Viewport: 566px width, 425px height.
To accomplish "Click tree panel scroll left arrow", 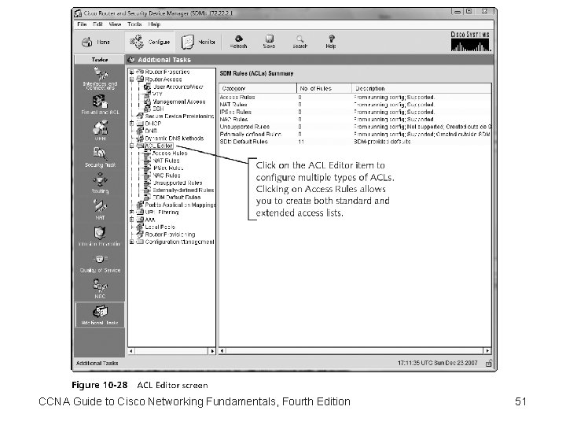I will pos(131,351).
